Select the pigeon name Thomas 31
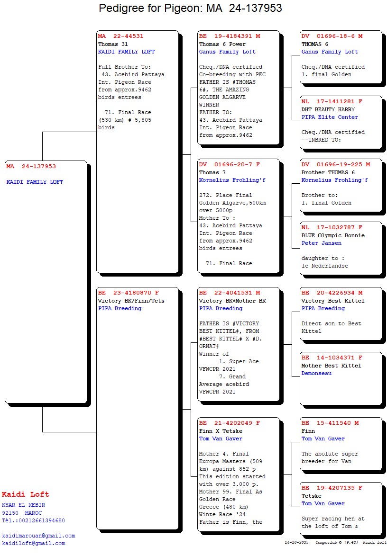The height and width of the screenshot is (555, 387). [x=113, y=44]
